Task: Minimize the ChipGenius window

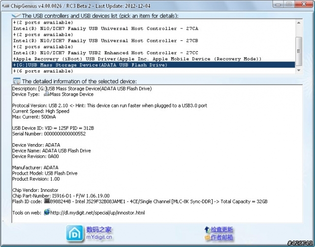Action: tap(279, 4)
